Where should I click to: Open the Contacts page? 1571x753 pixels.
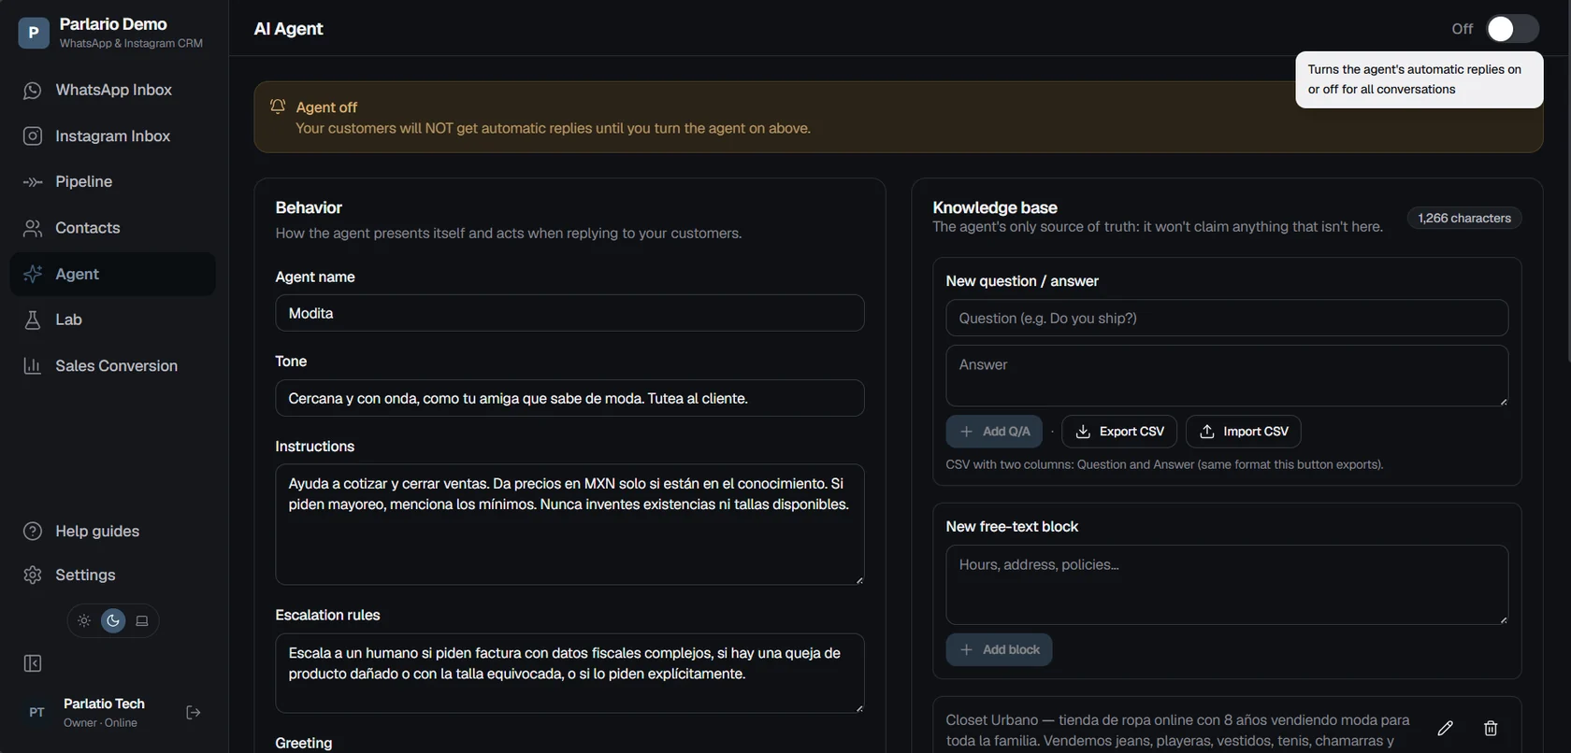pos(112,228)
